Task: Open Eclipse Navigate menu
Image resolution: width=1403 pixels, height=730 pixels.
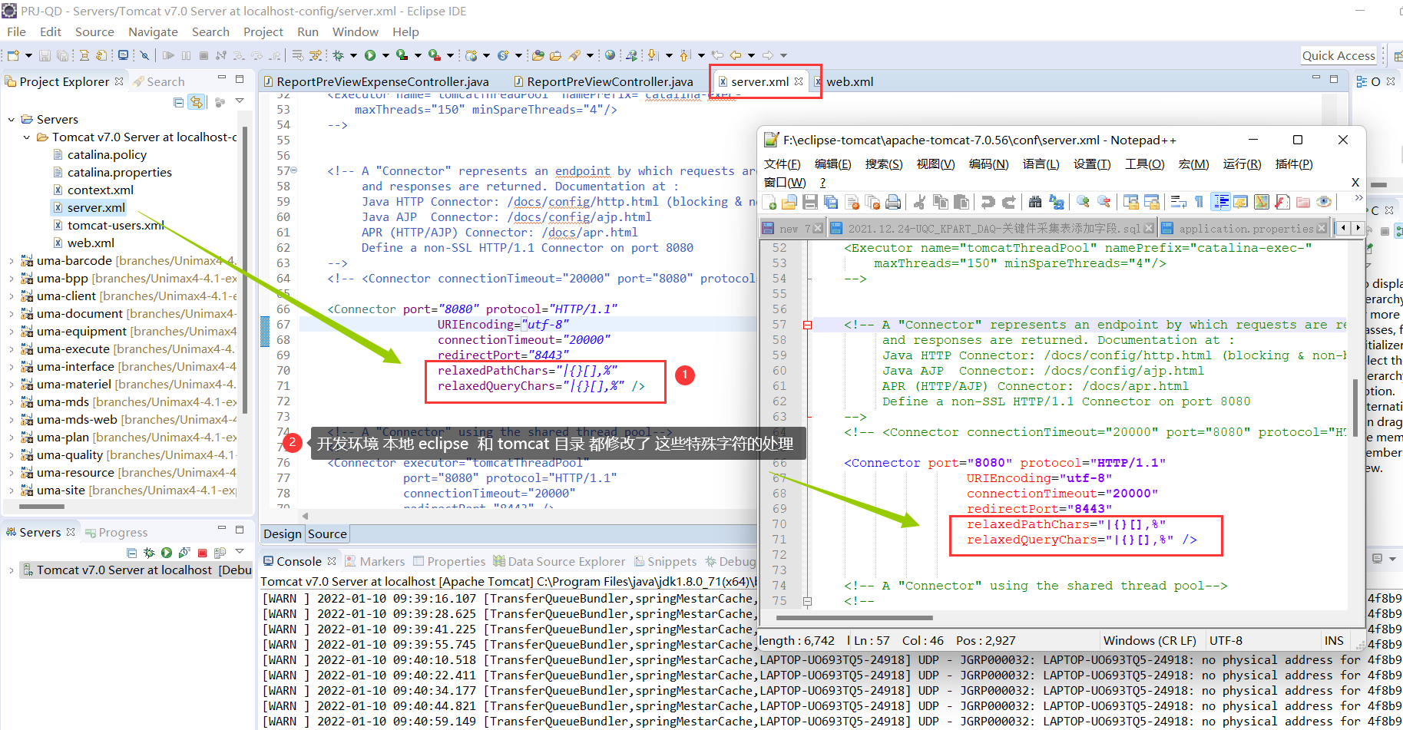Action: (x=153, y=31)
